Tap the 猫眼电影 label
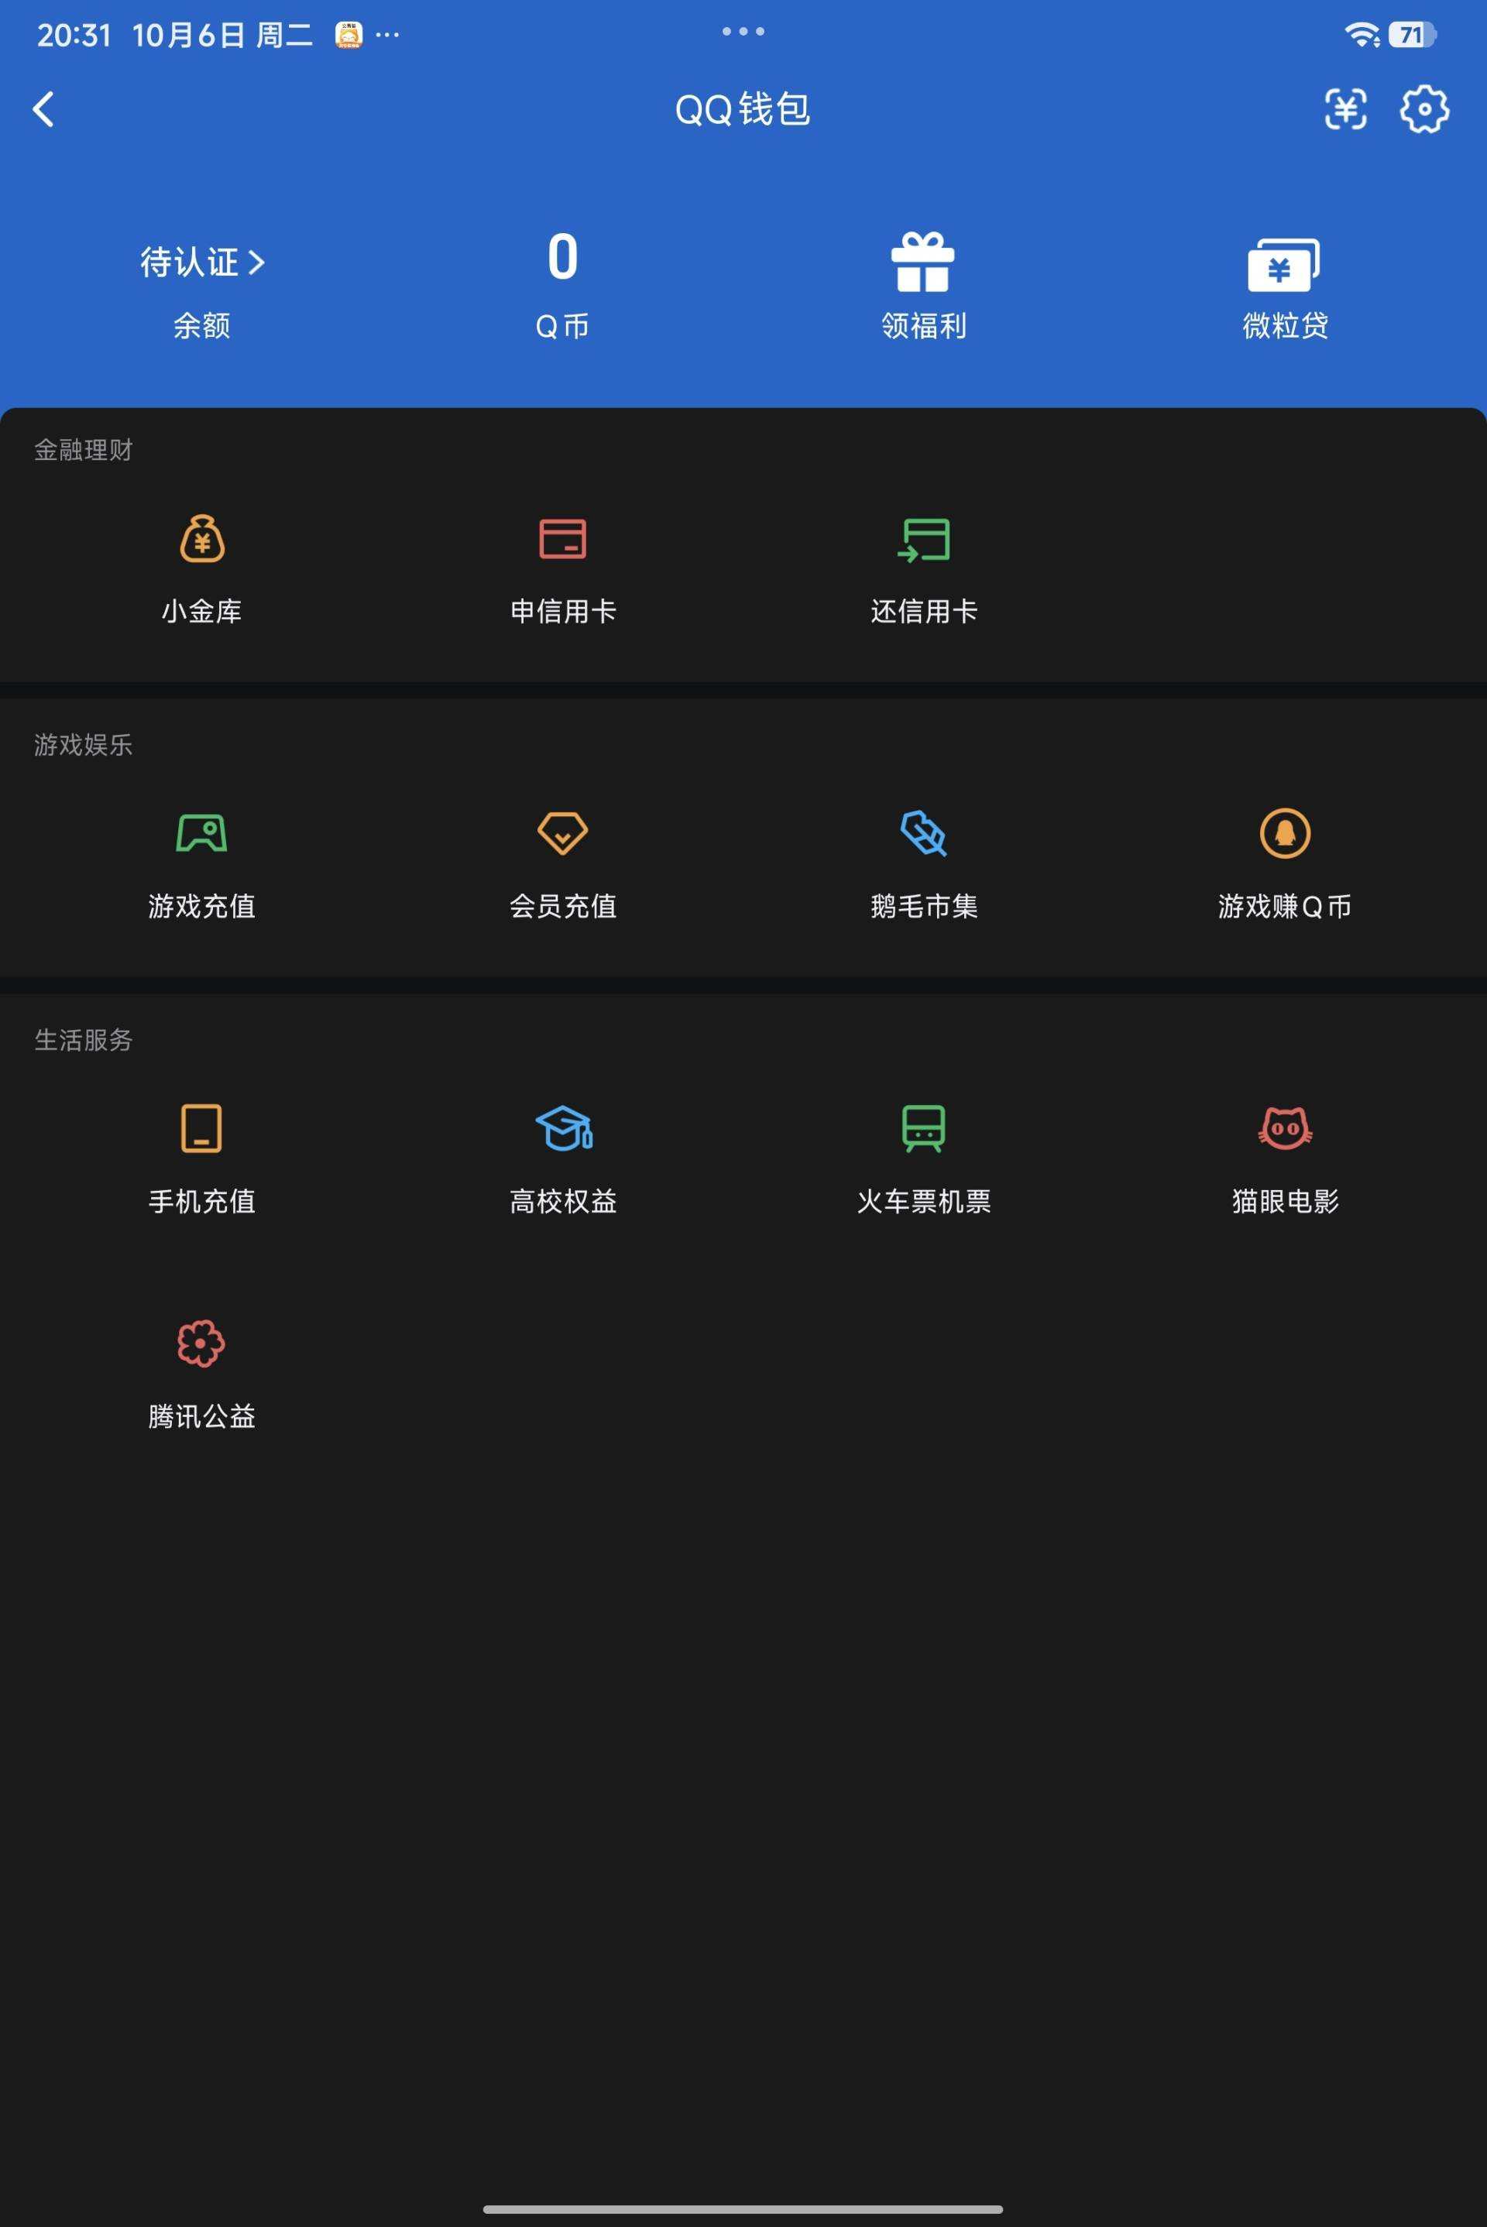This screenshot has height=2227, width=1487. tap(1285, 1201)
